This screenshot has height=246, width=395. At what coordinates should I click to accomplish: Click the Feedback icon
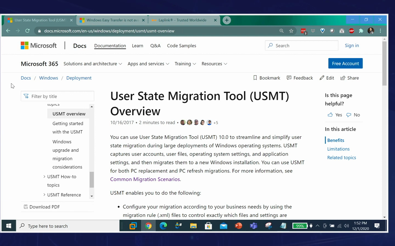point(289,78)
